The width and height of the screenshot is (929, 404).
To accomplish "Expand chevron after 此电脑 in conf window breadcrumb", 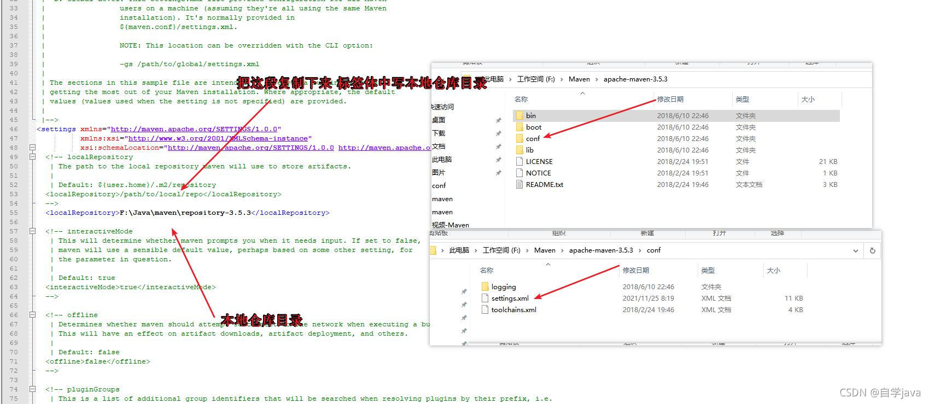I will tap(476, 250).
